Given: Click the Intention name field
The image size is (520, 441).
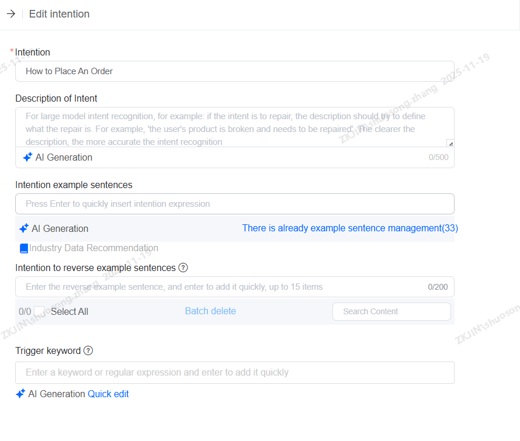Looking at the screenshot, I should point(234,71).
